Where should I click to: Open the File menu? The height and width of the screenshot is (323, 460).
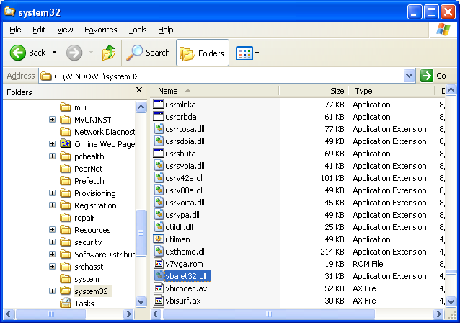pos(15,30)
